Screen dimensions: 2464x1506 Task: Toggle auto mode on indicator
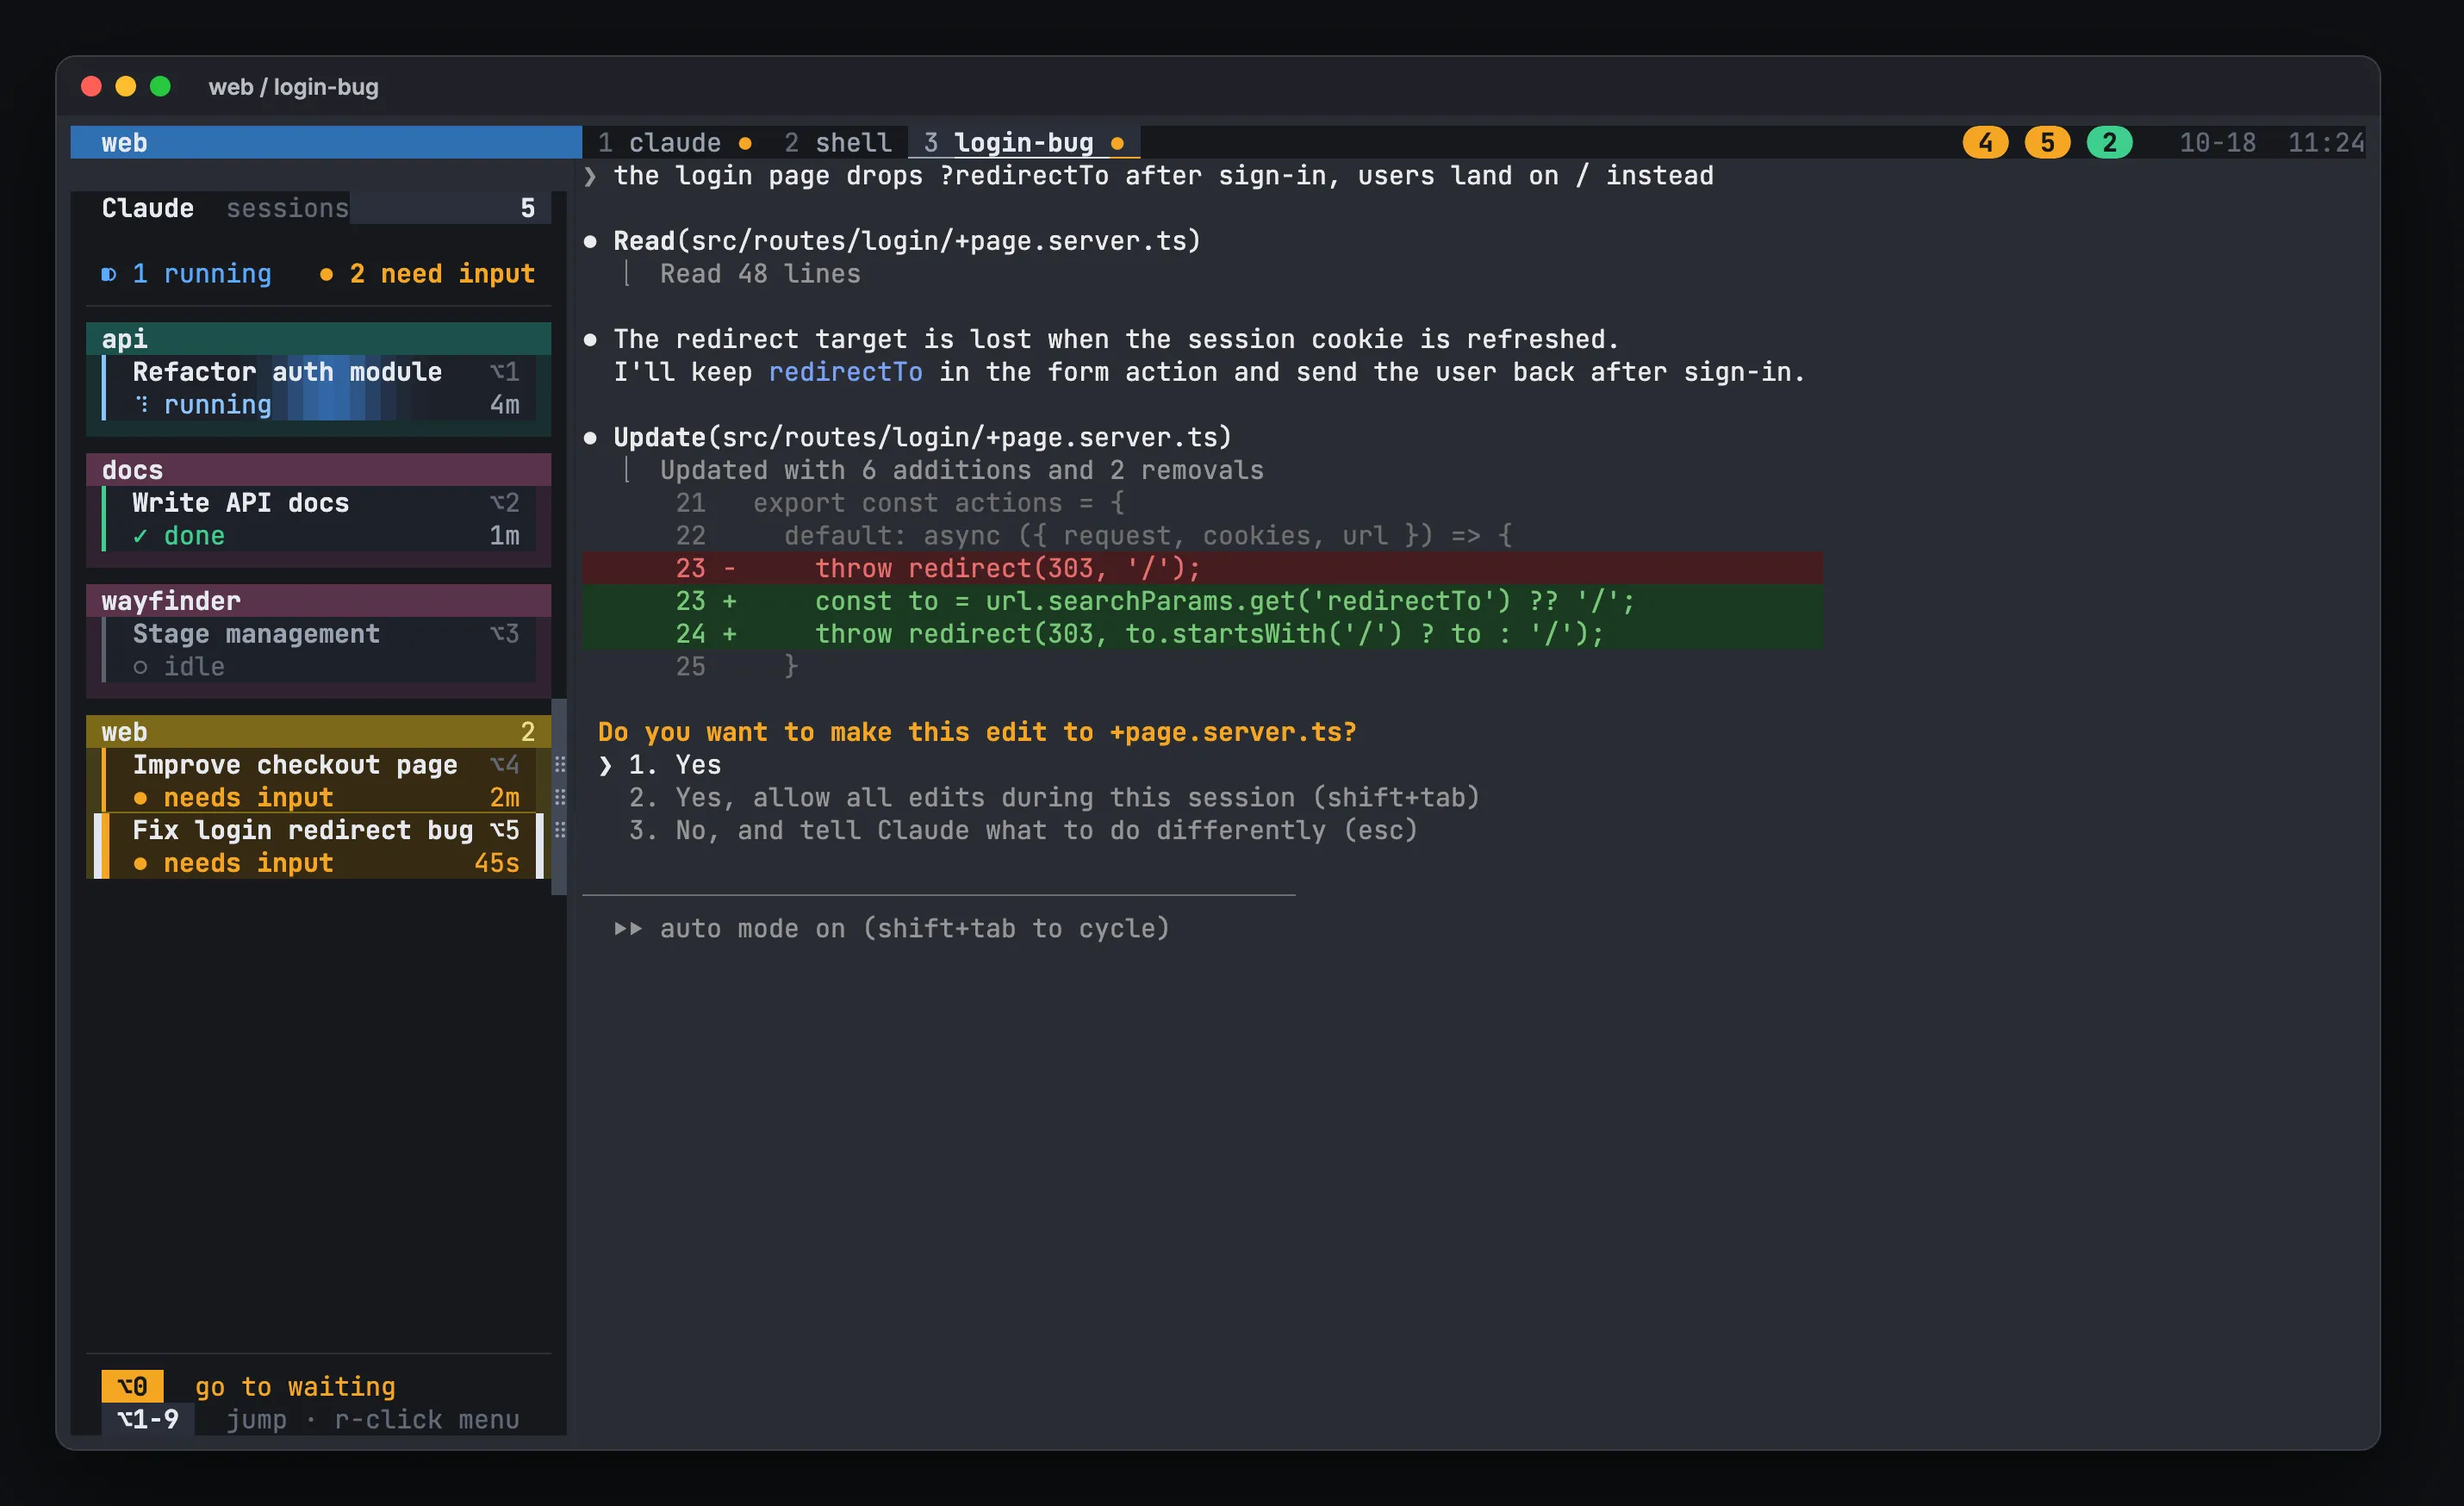(x=891, y=929)
